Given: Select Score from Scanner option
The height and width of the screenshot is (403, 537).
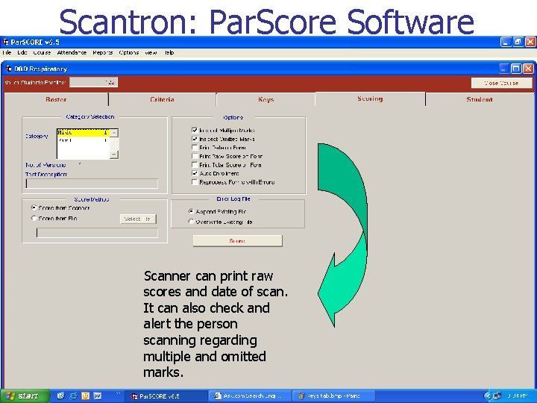Looking at the screenshot, I should pos(34,207).
